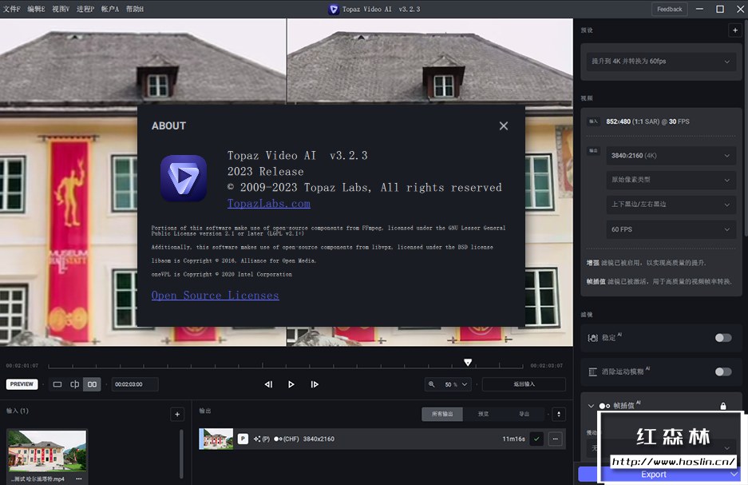This screenshot has width=748, height=485.
Task: Toggle the 稳定 stabilization switch
Action: point(722,338)
